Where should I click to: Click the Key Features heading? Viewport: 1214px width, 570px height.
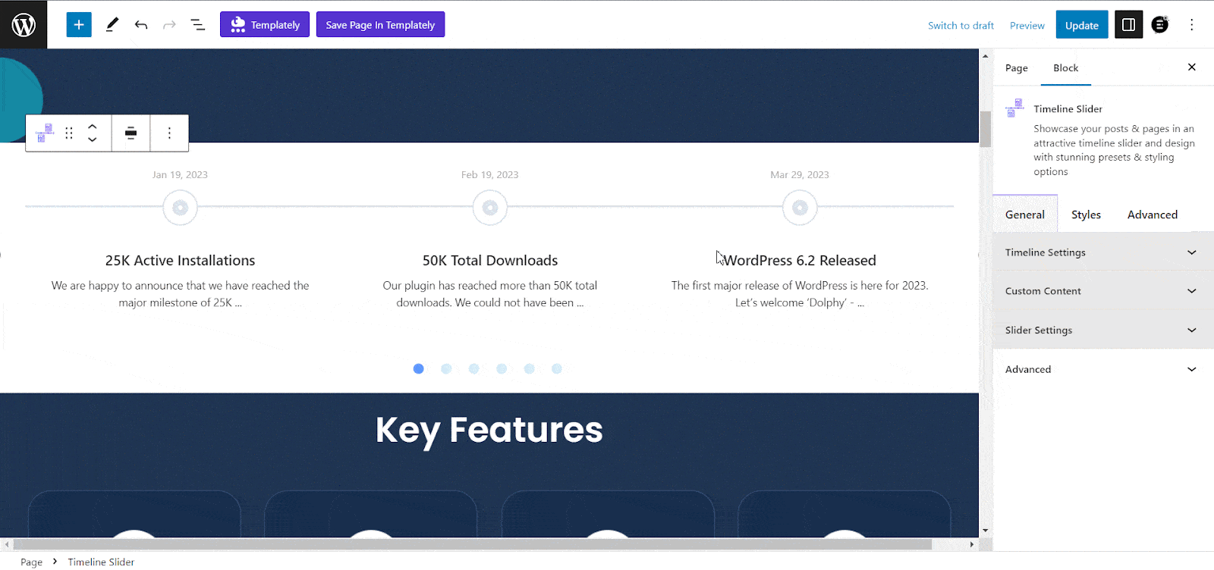(489, 431)
